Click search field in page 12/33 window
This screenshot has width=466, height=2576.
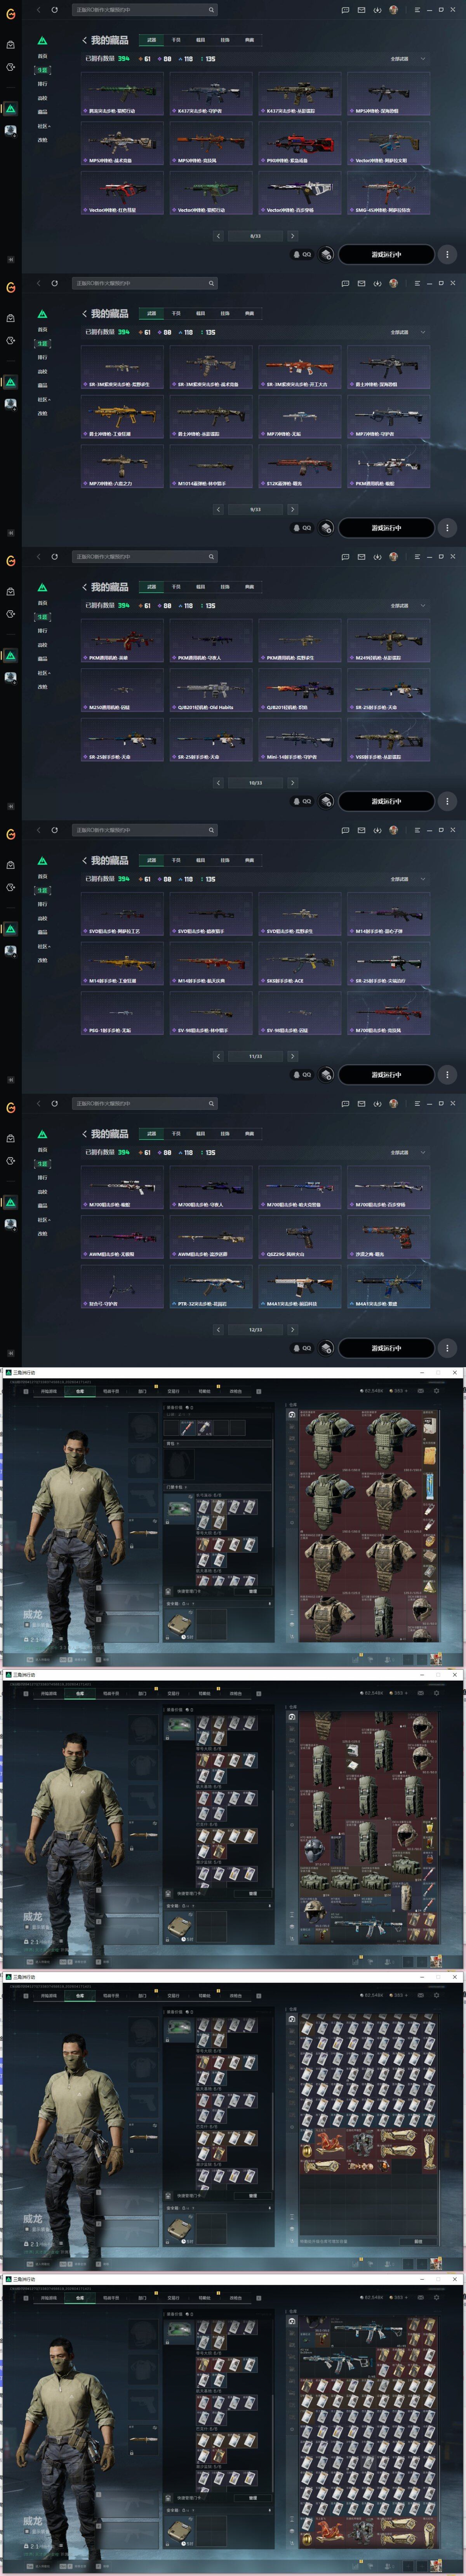(145, 1104)
